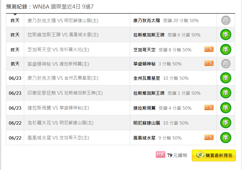242x170 pixels.
Task: Click the 79 元嘴幣 price text
Action: coord(177,155)
